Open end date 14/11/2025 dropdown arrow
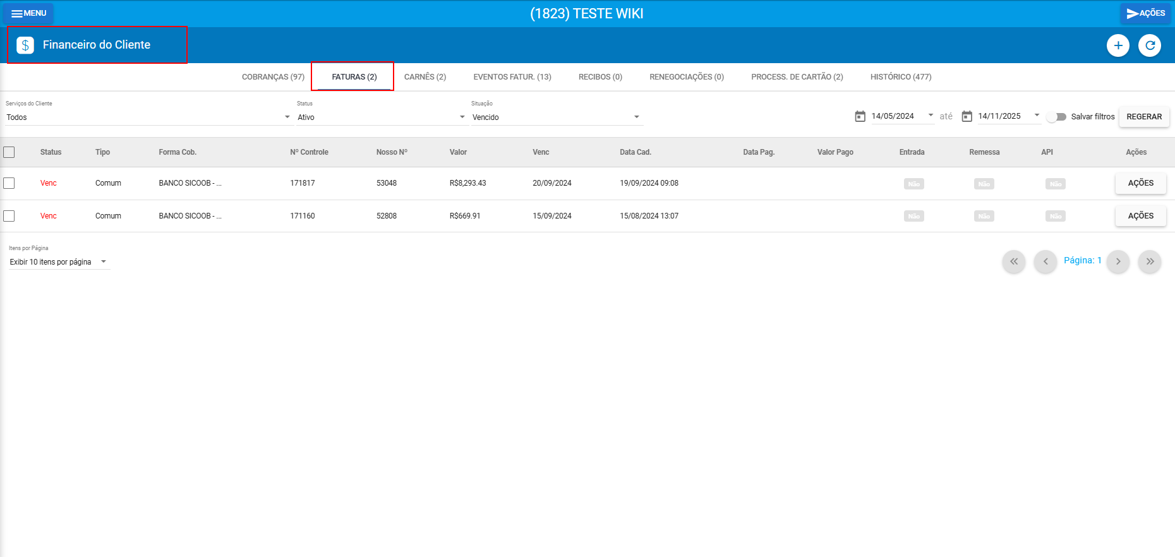The height and width of the screenshot is (557, 1175). tap(1037, 115)
